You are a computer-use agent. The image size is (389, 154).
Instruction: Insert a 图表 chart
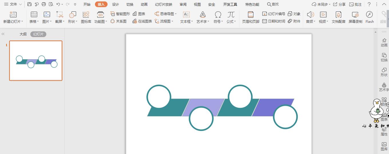click(139, 14)
